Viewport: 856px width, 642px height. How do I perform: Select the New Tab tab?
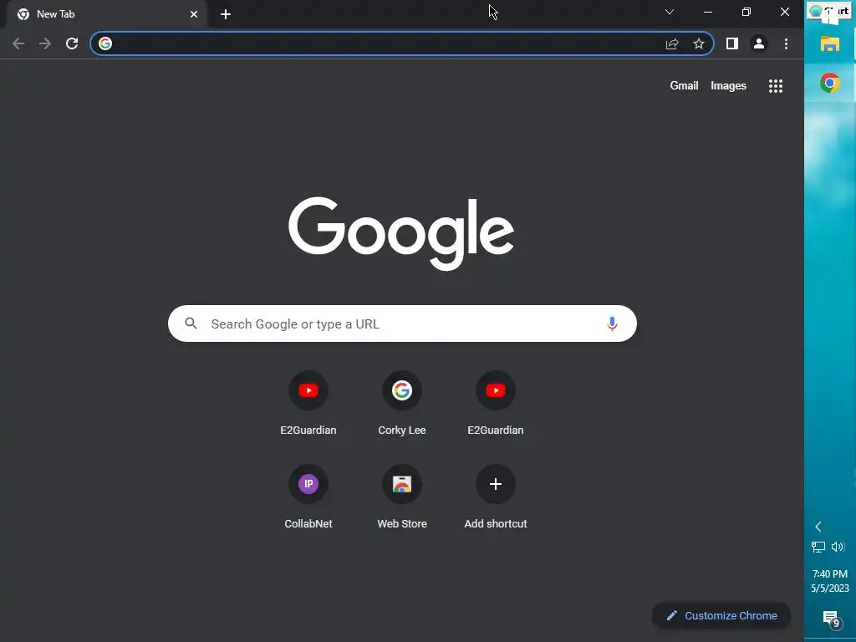click(106, 14)
